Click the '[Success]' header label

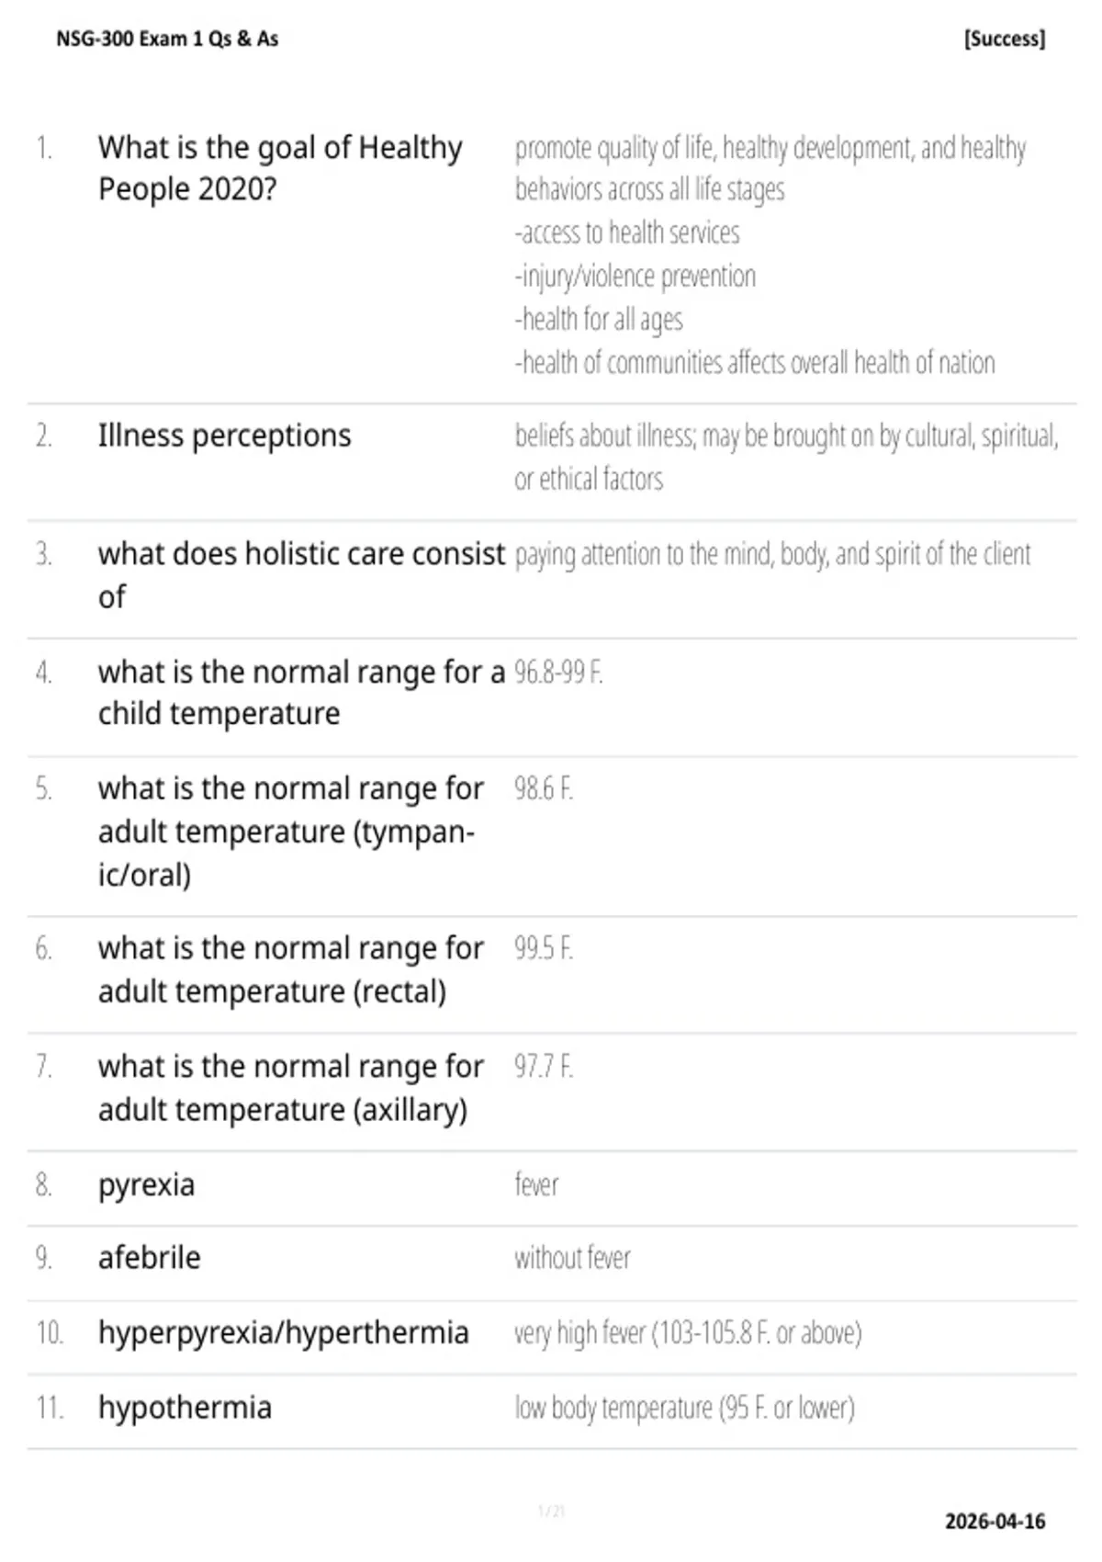coord(1005,39)
